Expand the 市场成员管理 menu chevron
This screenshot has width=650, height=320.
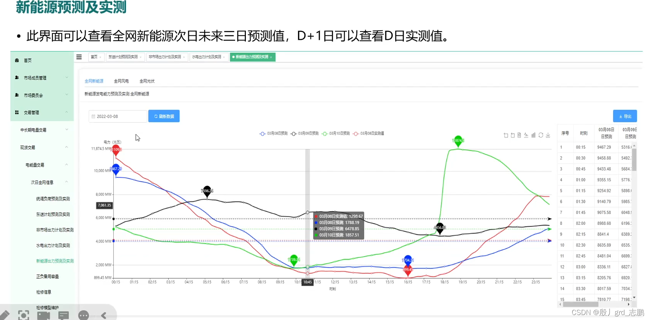click(x=67, y=77)
